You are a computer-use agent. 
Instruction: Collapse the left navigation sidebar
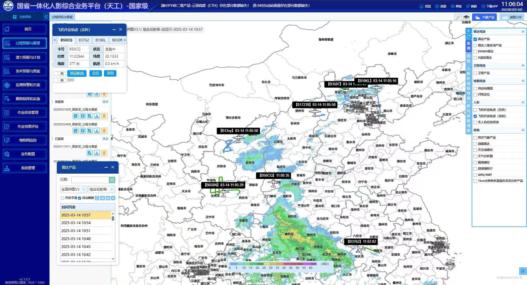click(46, 17)
